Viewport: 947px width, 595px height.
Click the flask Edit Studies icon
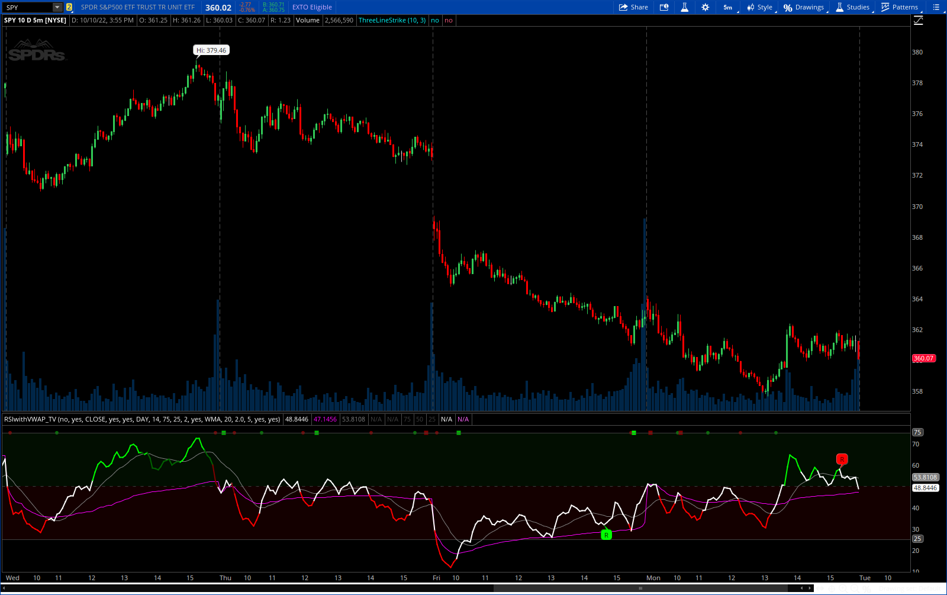[684, 7]
